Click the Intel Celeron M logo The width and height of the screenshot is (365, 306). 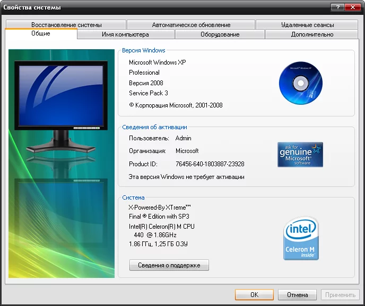click(301, 238)
